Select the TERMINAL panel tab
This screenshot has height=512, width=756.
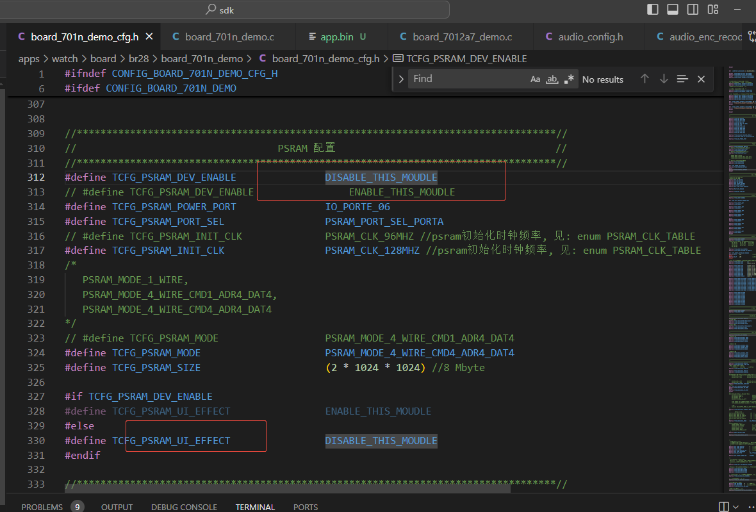(x=255, y=507)
